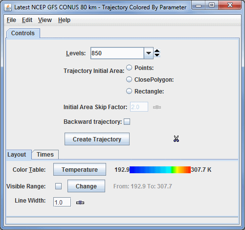Screen dimensions: 245x230
Task: Click the Levels 850 text field
Action: (117, 53)
